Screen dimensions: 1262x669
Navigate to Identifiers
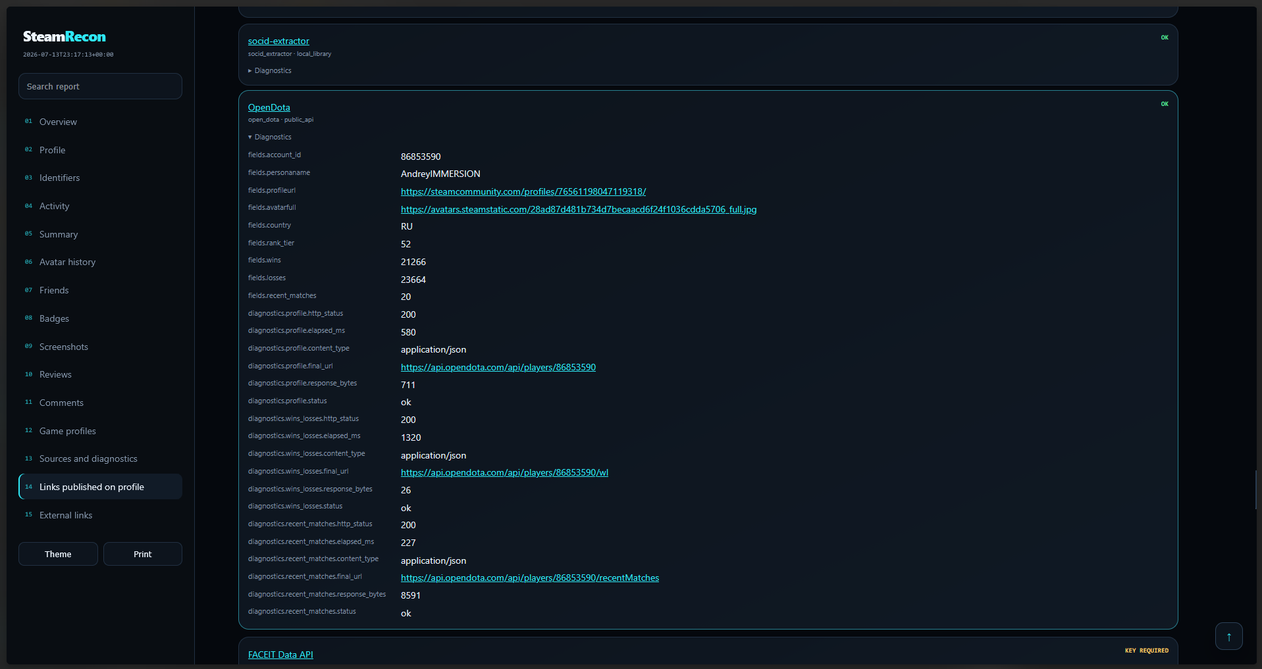click(x=100, y=178)
